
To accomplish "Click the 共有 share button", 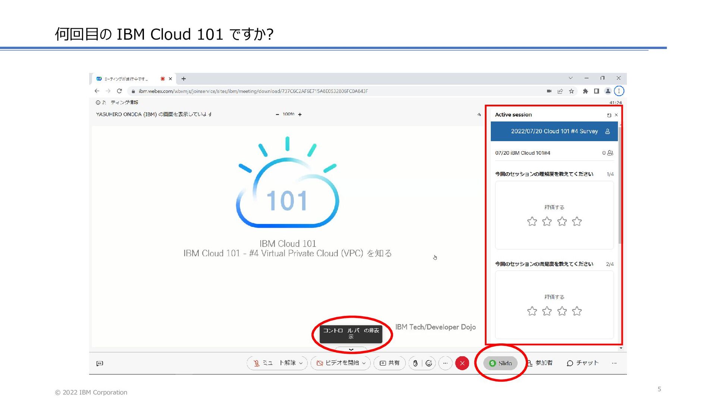I will 389,363.
